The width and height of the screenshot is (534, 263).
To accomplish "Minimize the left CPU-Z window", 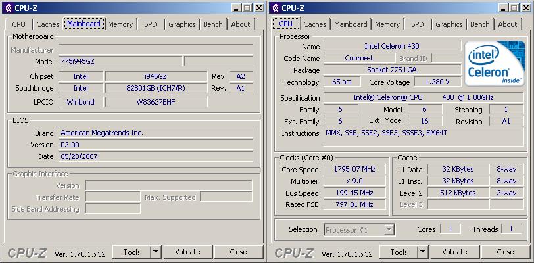I will (x=237, y=8).
